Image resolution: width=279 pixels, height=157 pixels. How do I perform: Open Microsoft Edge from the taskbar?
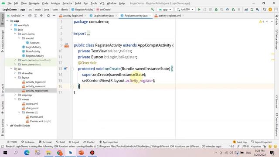point(27,153)
